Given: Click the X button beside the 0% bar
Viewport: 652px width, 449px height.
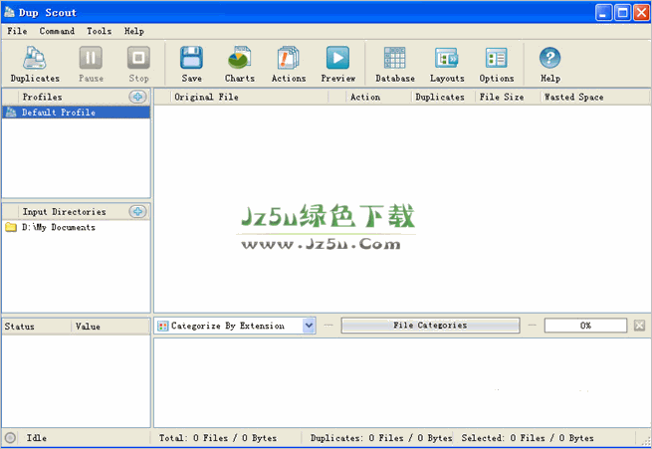Looking at the screenshot, I should pos(639,326).
